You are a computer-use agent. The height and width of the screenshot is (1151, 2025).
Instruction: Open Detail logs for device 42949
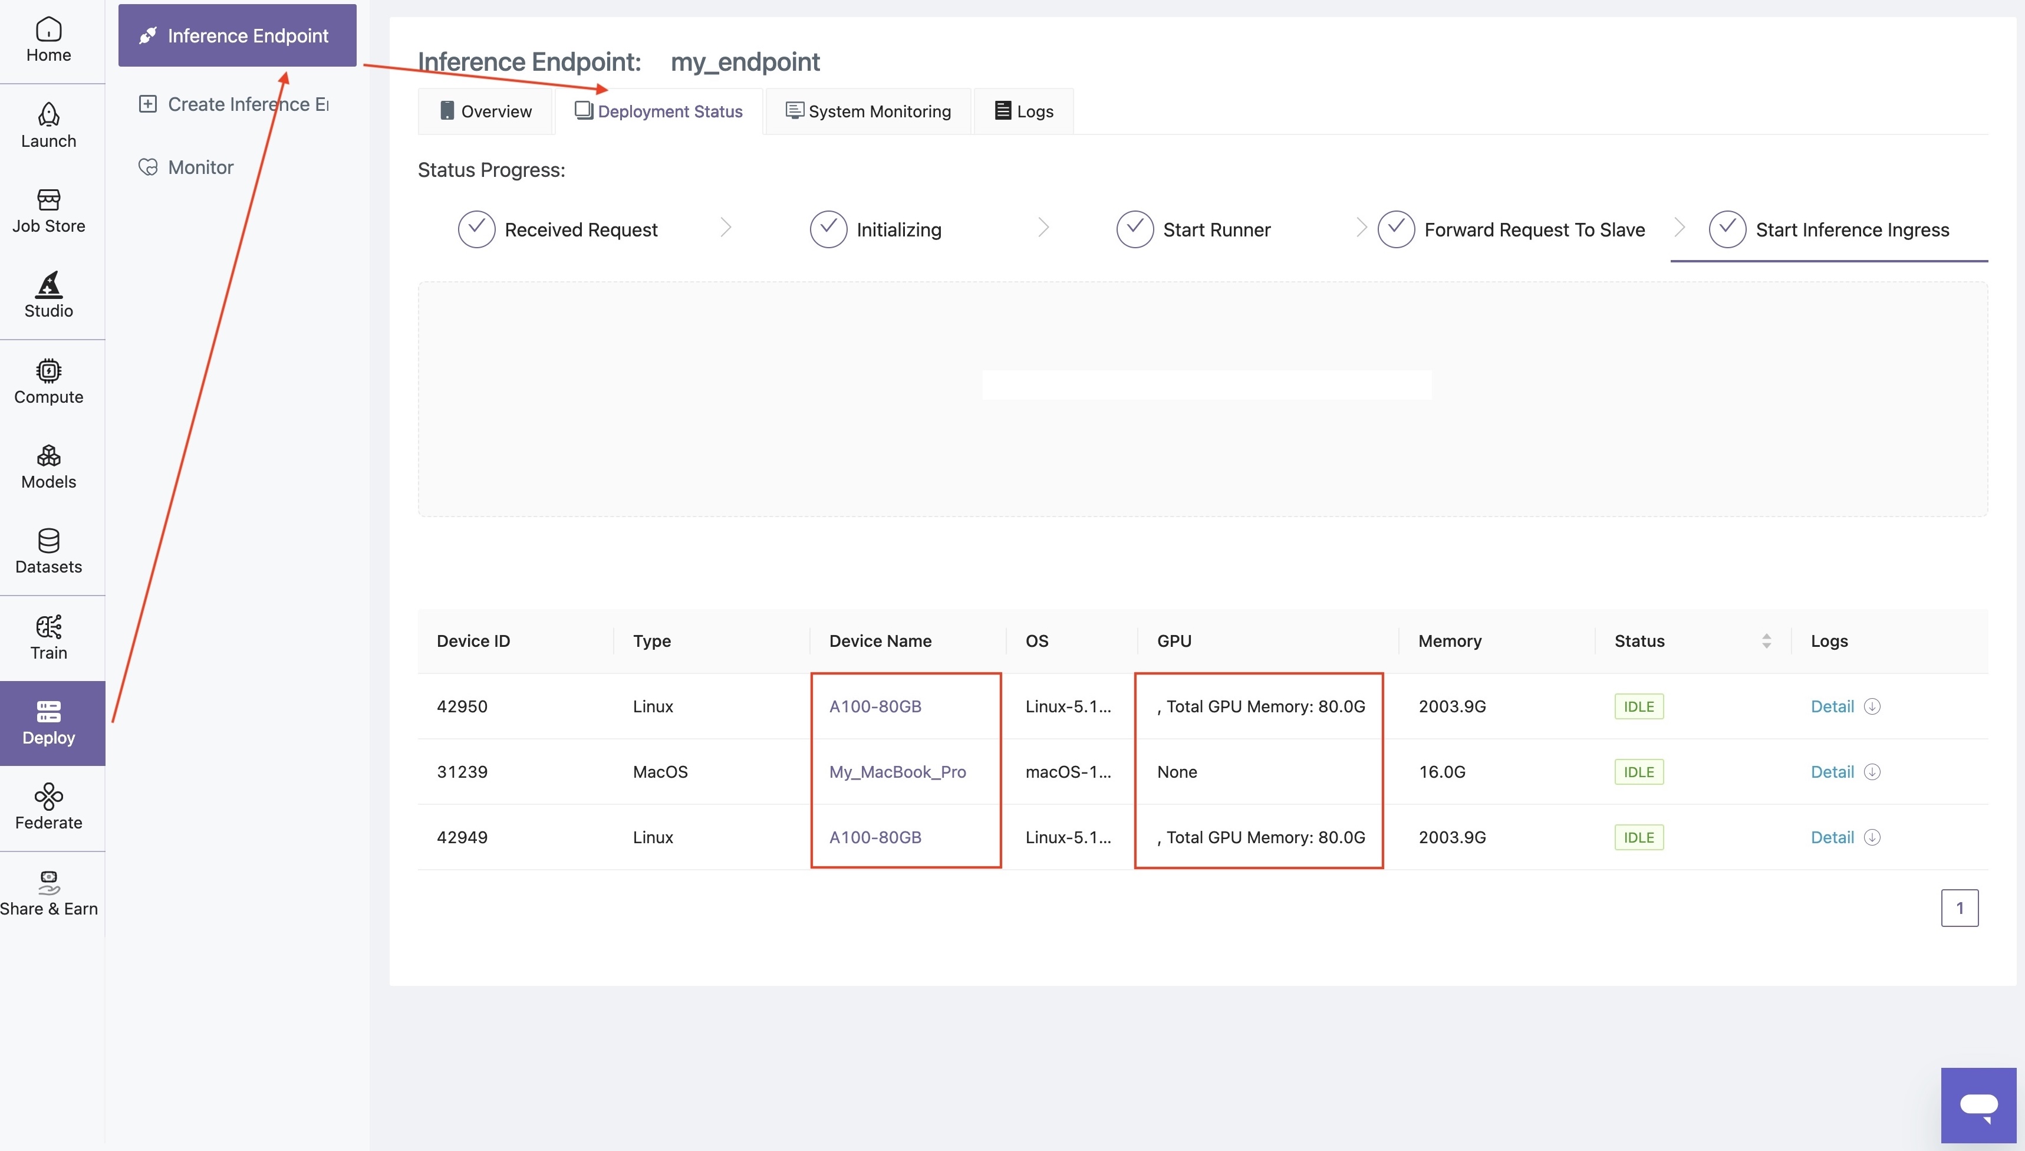pos(1832,837)
